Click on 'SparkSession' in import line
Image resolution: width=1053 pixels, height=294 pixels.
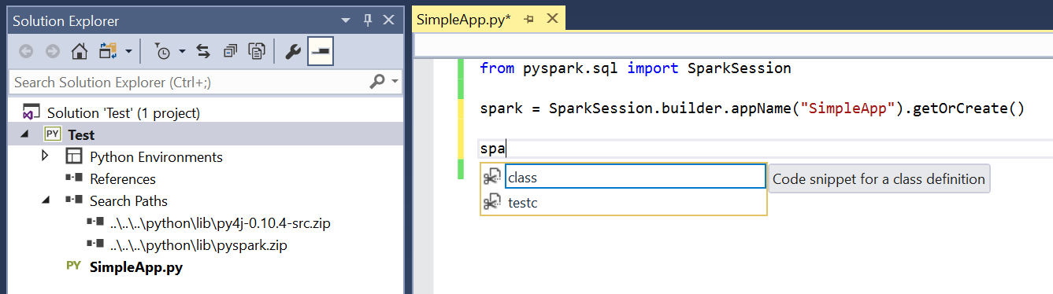(739, 68)
